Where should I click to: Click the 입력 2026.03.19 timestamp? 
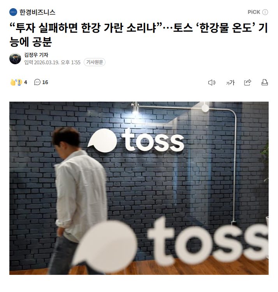pos(52,62)
